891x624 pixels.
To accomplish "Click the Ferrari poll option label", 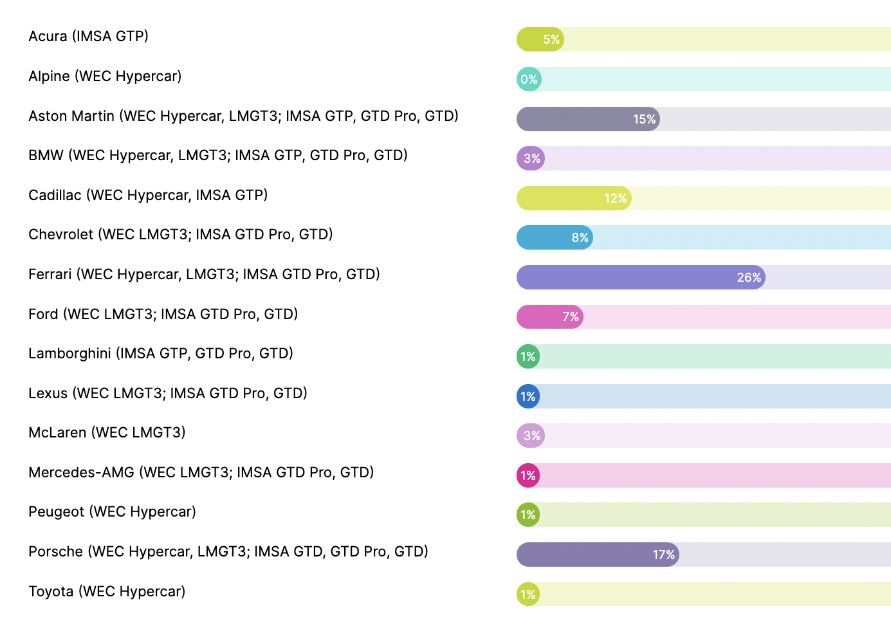I will [x=204, y=275].
